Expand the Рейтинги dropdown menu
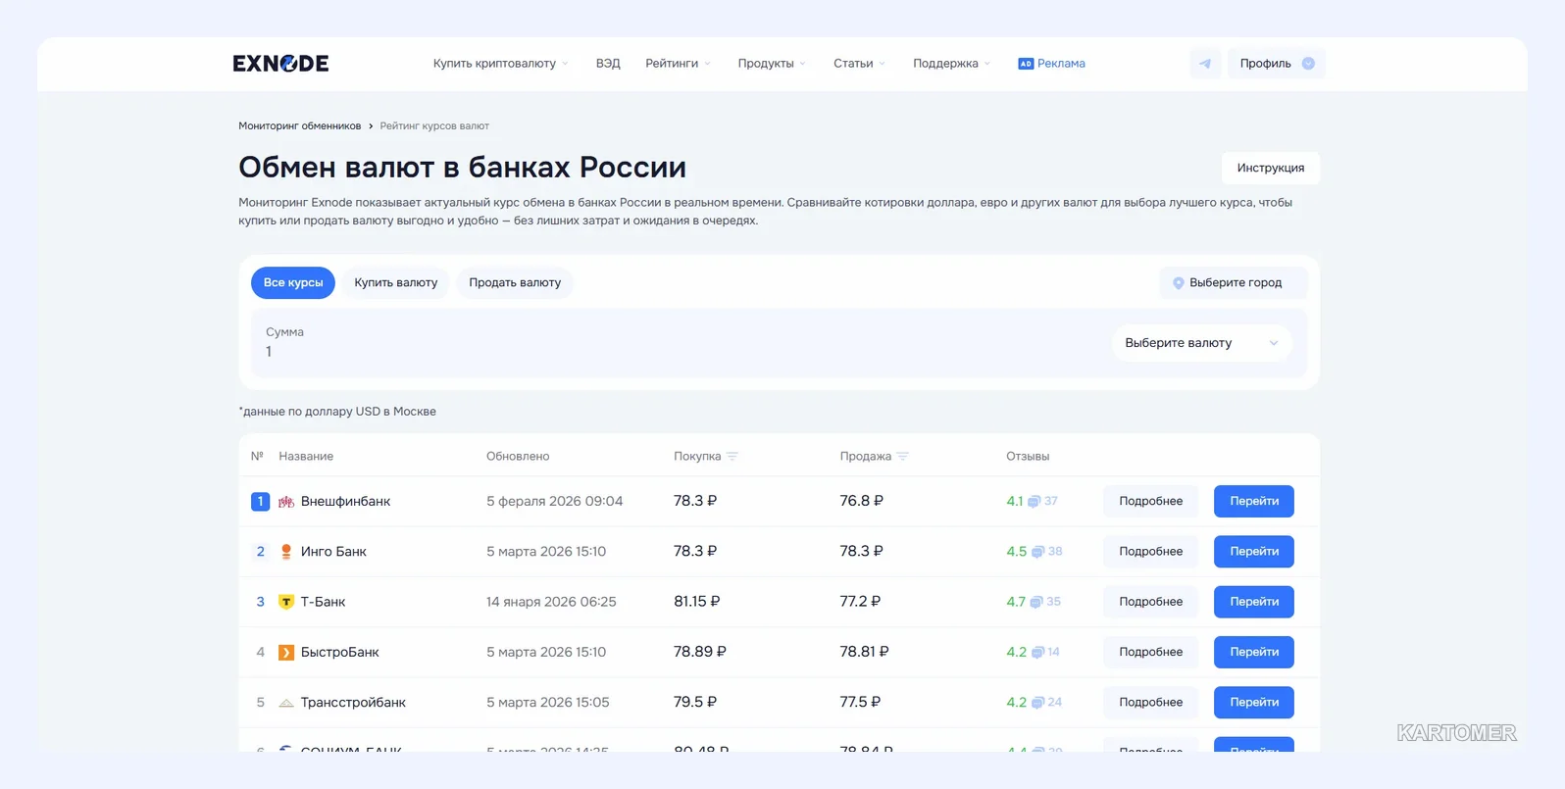 [679, 64]
